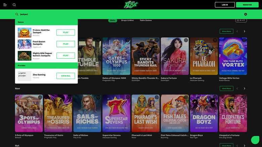Image resolution: width=262 pixels, height=147 pixels.
Task: Go to next games in top carousel
Action: click(x=245, y=31)
